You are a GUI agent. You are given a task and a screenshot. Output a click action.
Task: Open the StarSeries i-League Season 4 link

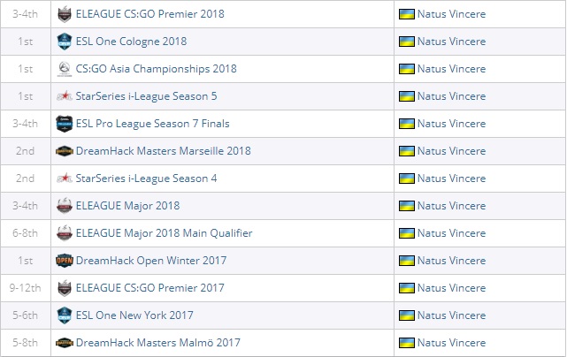click(147, 178)
